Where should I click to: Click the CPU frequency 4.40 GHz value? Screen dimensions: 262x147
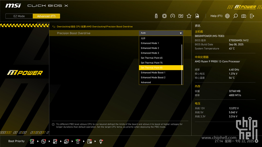tap(234, 70)
